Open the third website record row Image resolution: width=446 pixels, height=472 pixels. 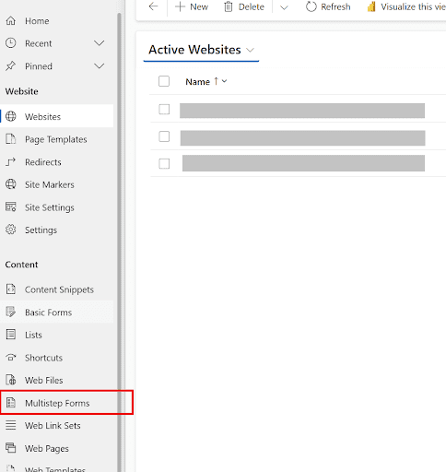(303, 163)
